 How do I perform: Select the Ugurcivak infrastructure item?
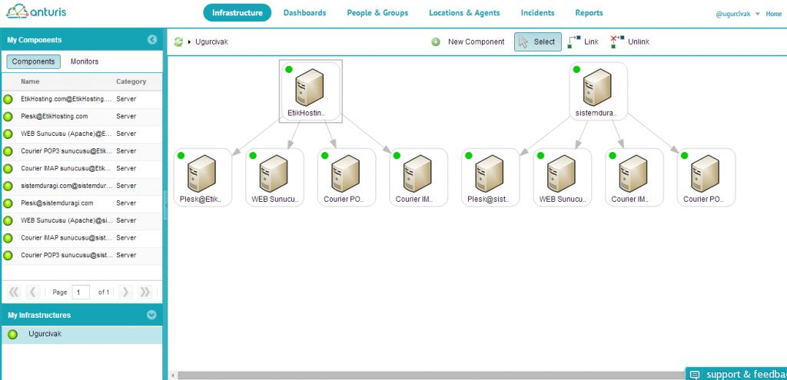tap(81, 335)
